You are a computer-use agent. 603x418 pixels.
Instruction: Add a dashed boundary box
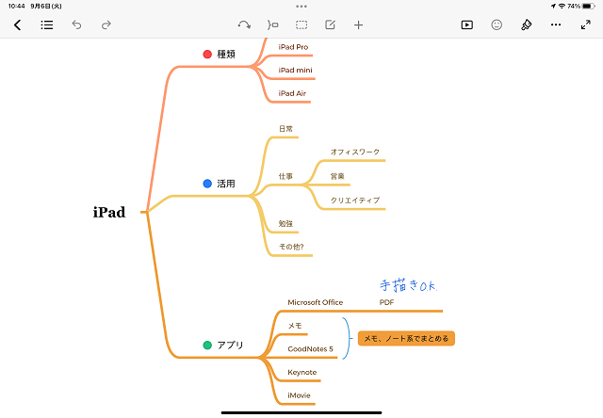pos(301,25)
